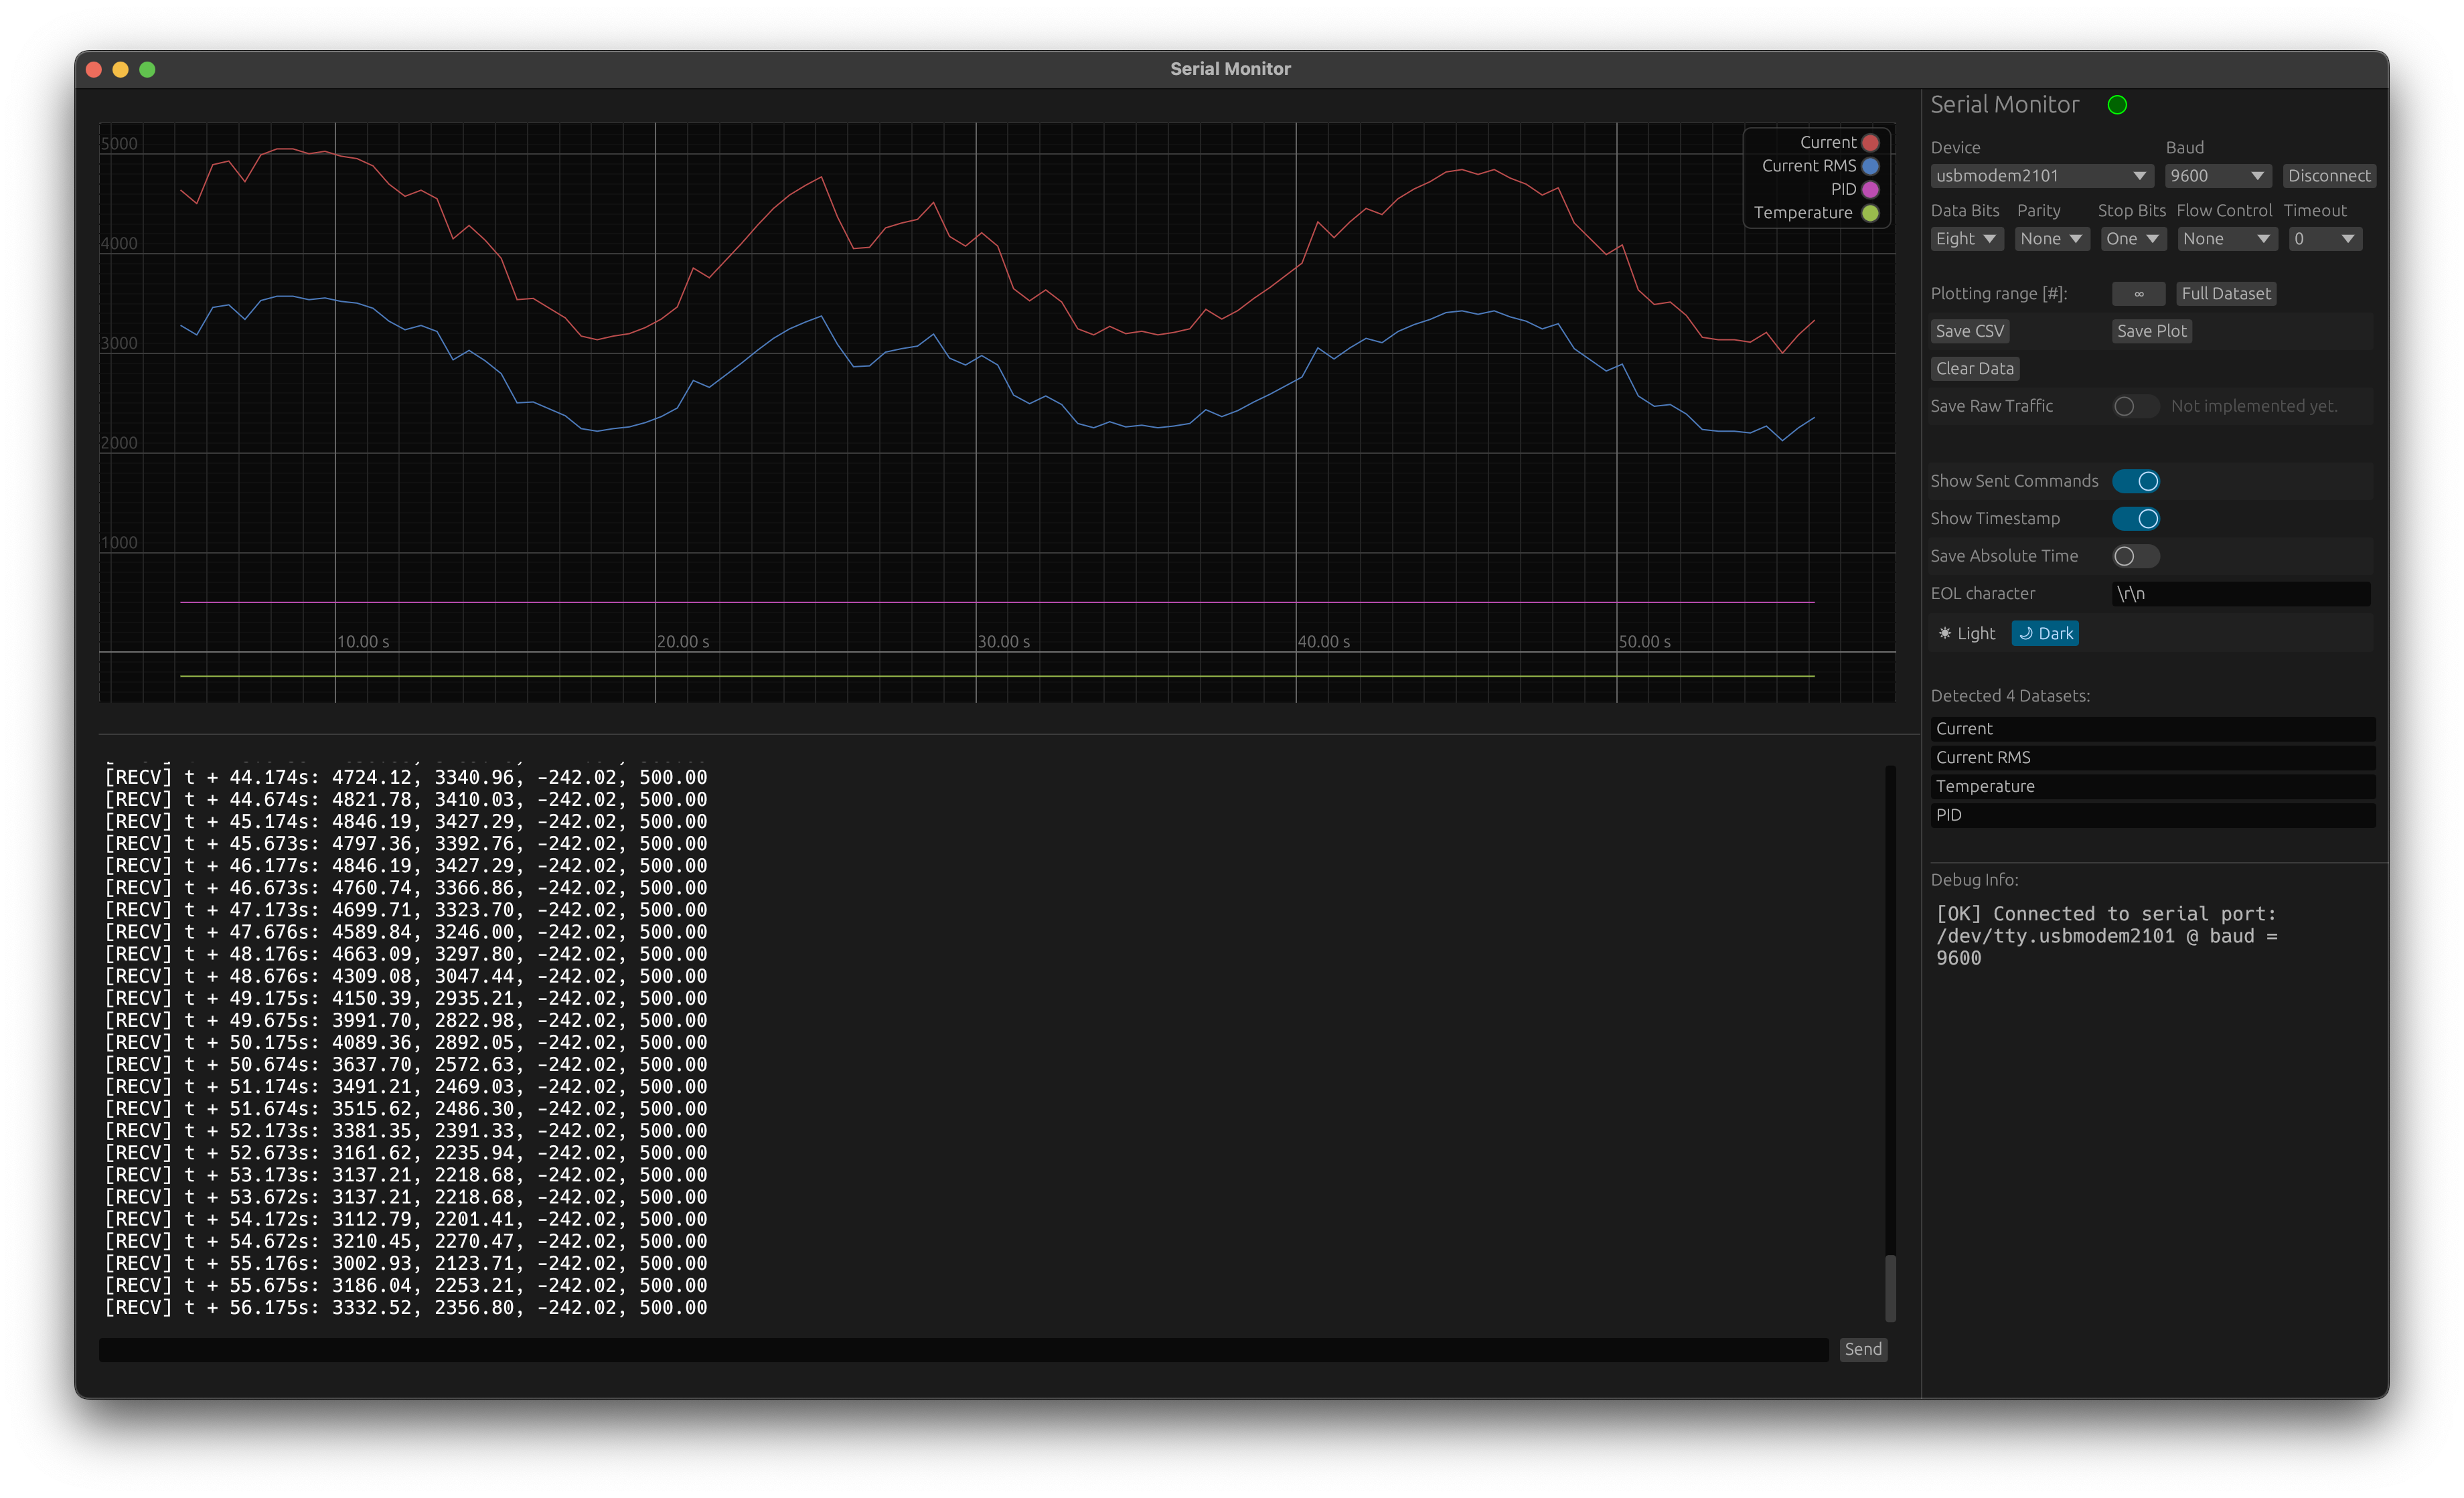The image size is (2464, 1498).
Task: Click the EOL character input field
Action: pyautogui.click(x=2240, y=594)
